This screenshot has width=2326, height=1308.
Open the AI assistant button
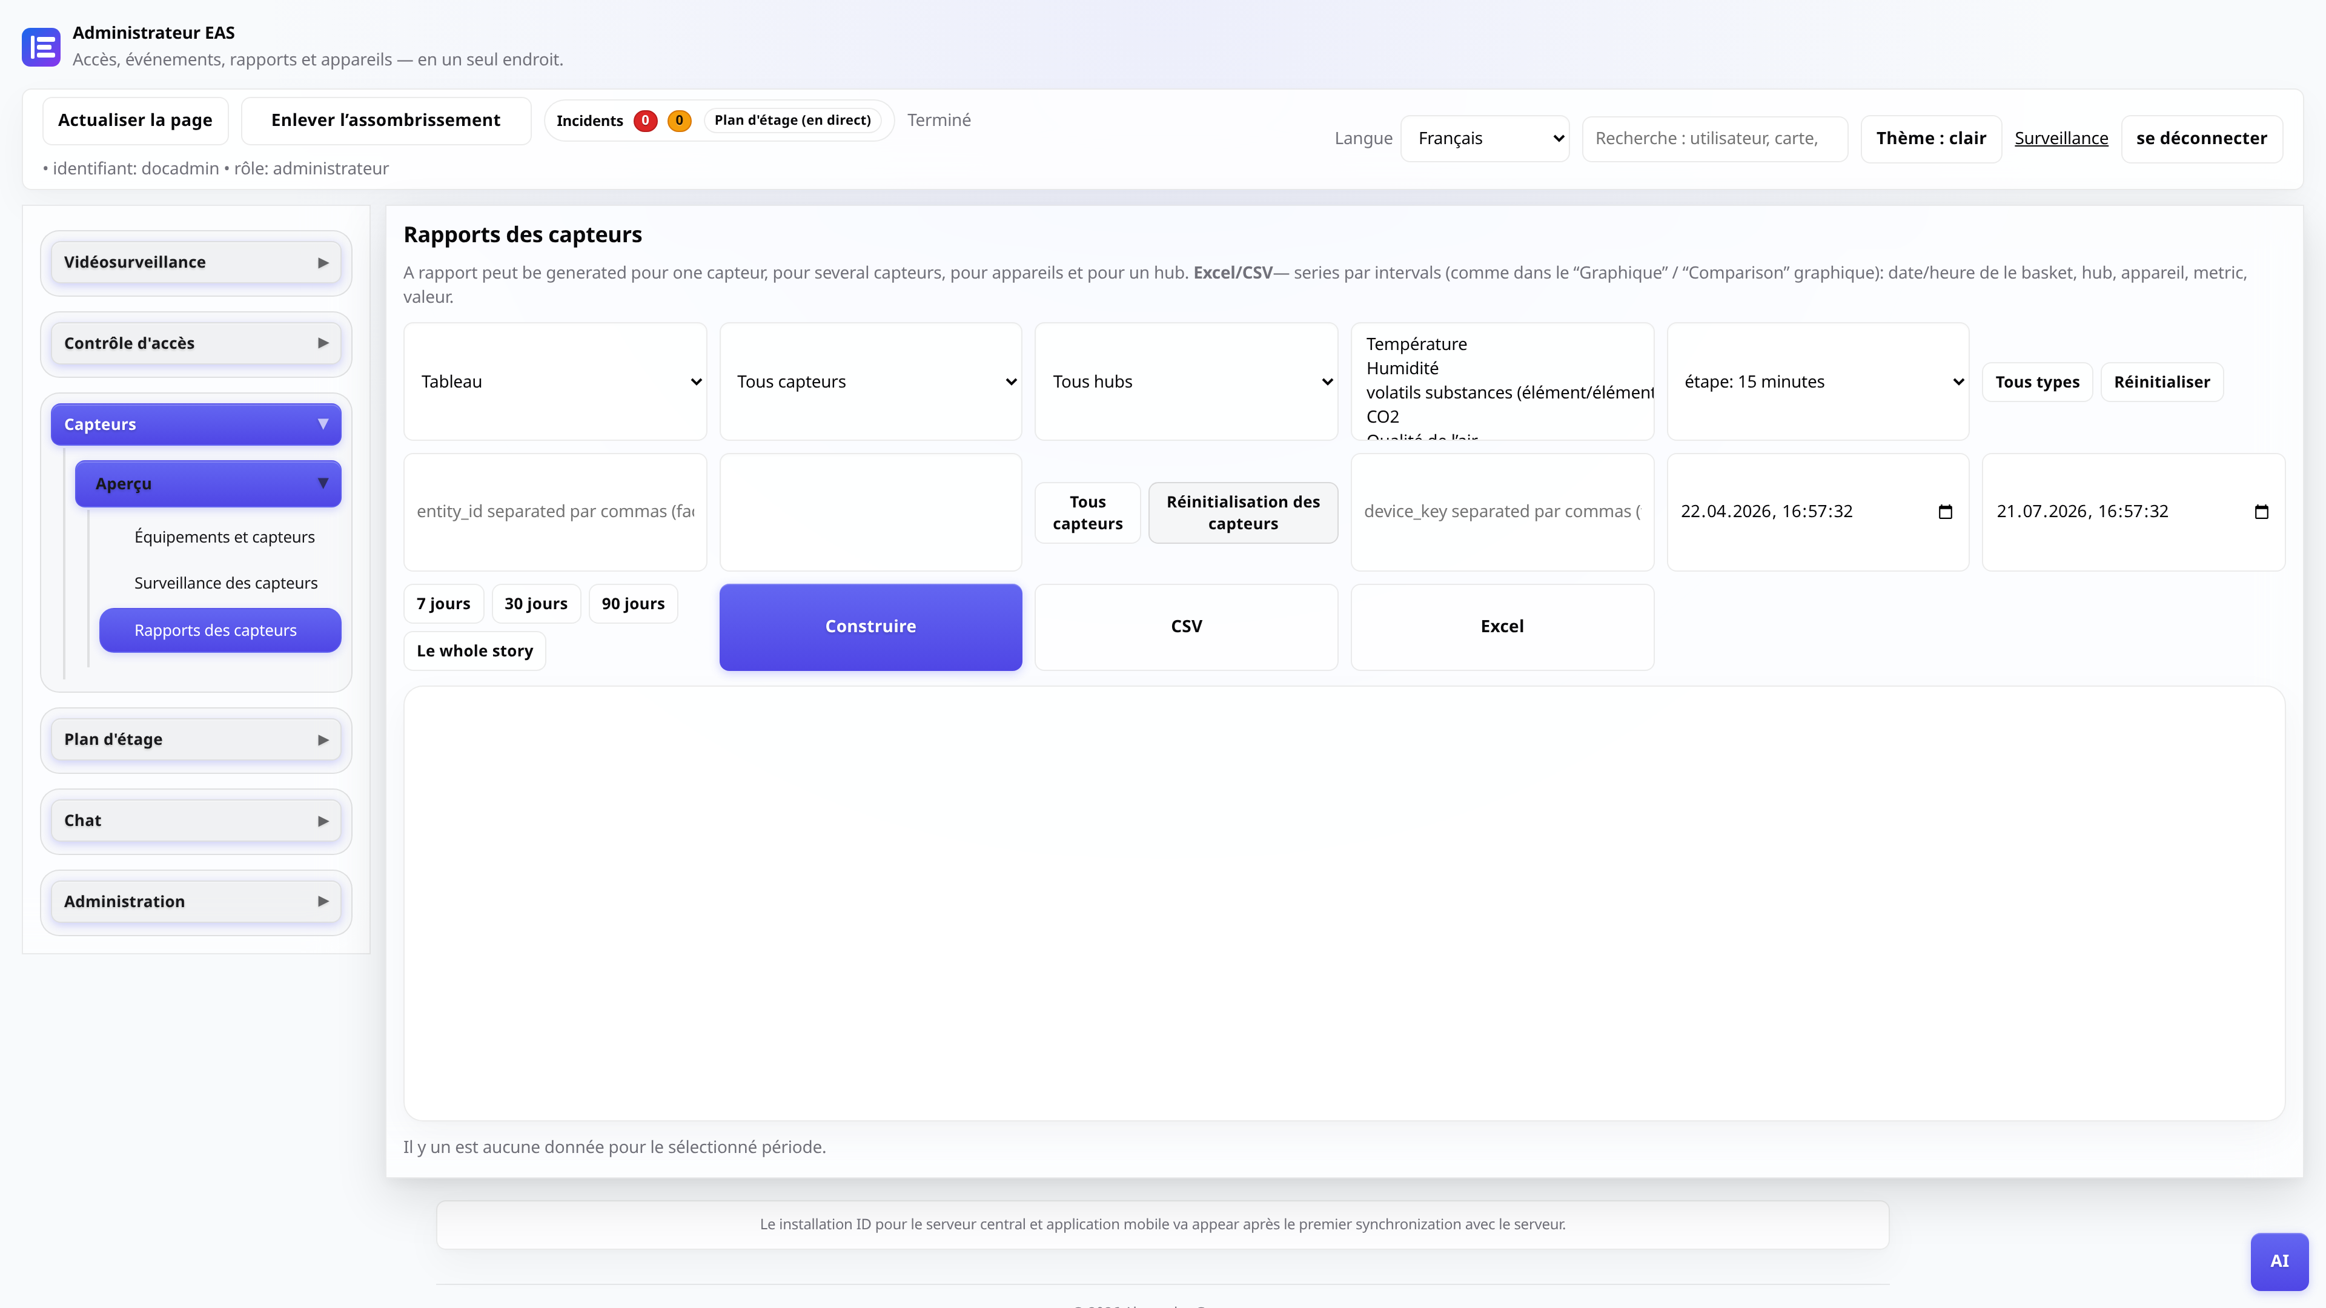pyautogui.click(x=2279, y=1261)
